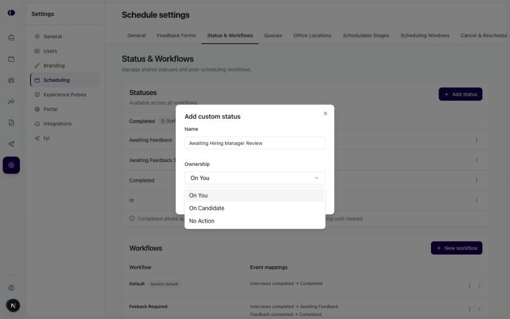
Task: Click the Feeback Required workflow name
Action: pyautogui.click(x=149, y=307)
